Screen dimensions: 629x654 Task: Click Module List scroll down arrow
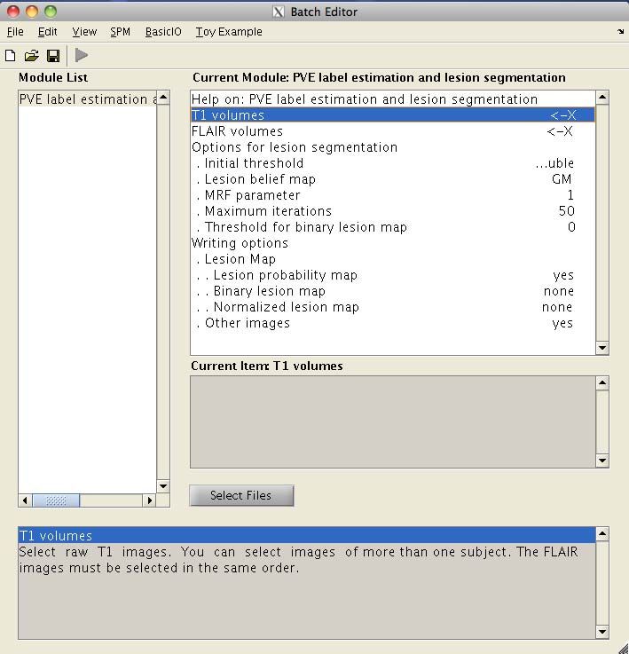(x=163, y=486)
